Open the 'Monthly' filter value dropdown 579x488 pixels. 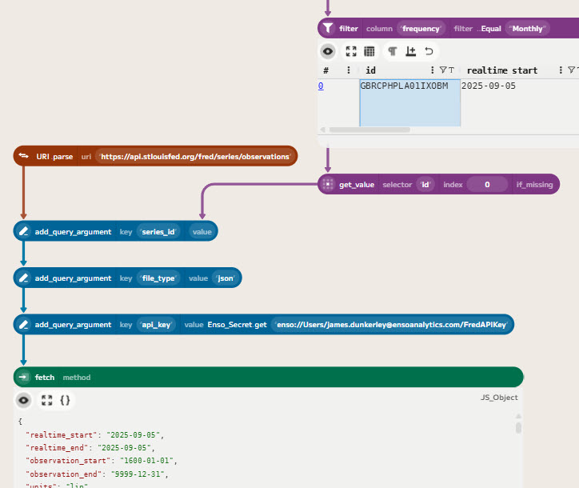pyautogui.click(x=527, y=29)
